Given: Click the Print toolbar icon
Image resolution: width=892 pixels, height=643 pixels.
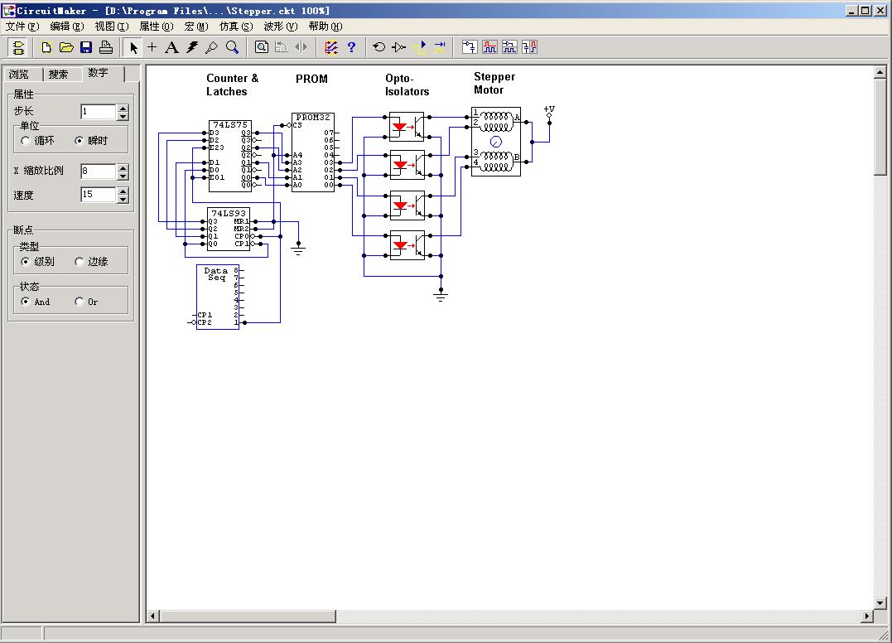Looking at the screenshot, I should [106, 47].
